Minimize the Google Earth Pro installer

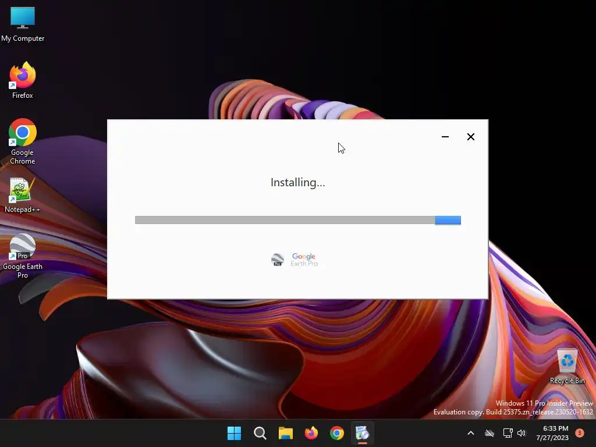pos(445,137)
